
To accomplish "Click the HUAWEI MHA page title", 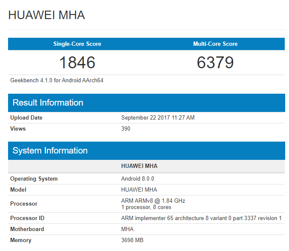I will click(47, 15).
